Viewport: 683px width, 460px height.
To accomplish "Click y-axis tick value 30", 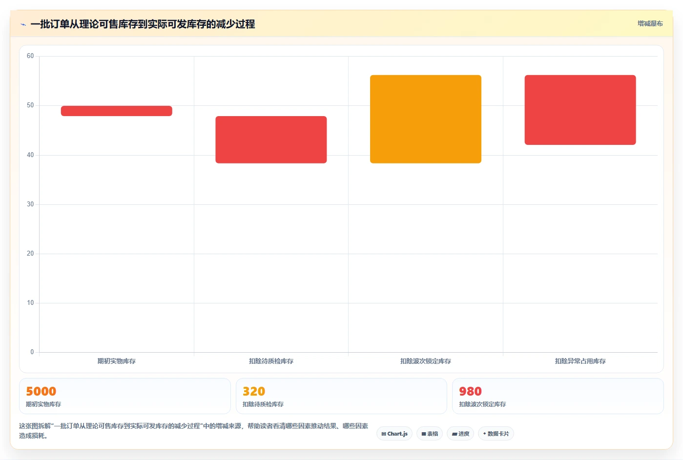I will pyautogui.click(x=30, y=204).
